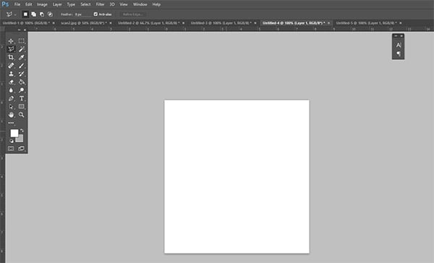The height and width of the screenshot is (263, 434).
Task: Select the Rectangle shape tool
Action: click(21, 106)
